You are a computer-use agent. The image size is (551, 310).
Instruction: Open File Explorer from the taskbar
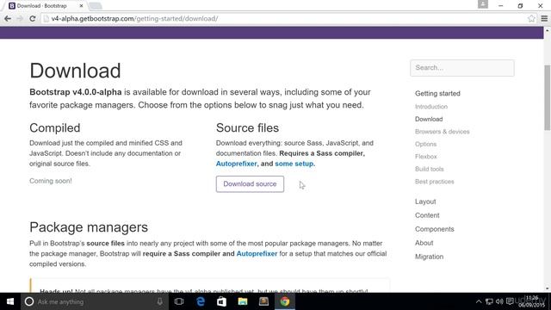tap(243, 301)
